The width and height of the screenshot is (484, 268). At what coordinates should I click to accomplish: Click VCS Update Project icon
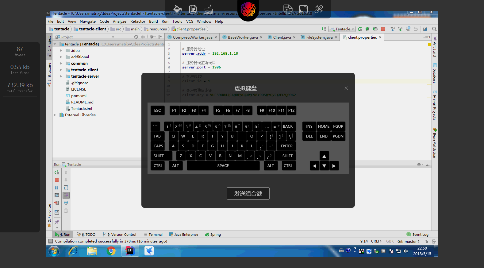pos(393,29)
